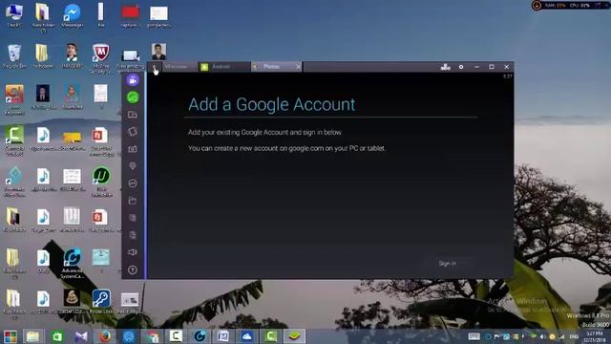This screenshot has width=611, height=344.
Task: Open McAfee Security desktop shortcut
Action: pos(100,58)
